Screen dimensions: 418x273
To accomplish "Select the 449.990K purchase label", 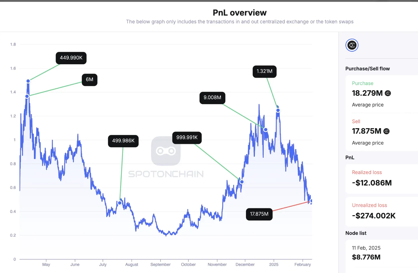I will 71,58.
